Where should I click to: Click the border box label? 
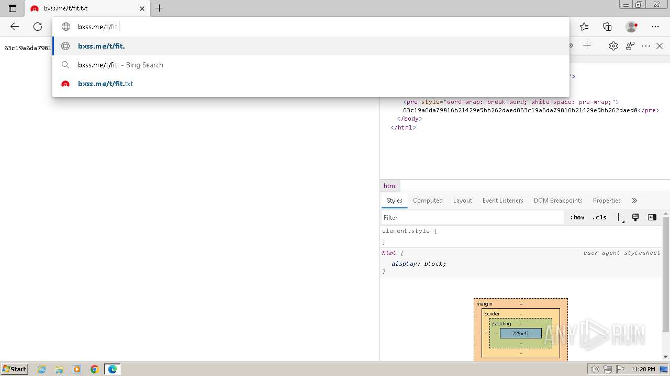pos(492,314)
